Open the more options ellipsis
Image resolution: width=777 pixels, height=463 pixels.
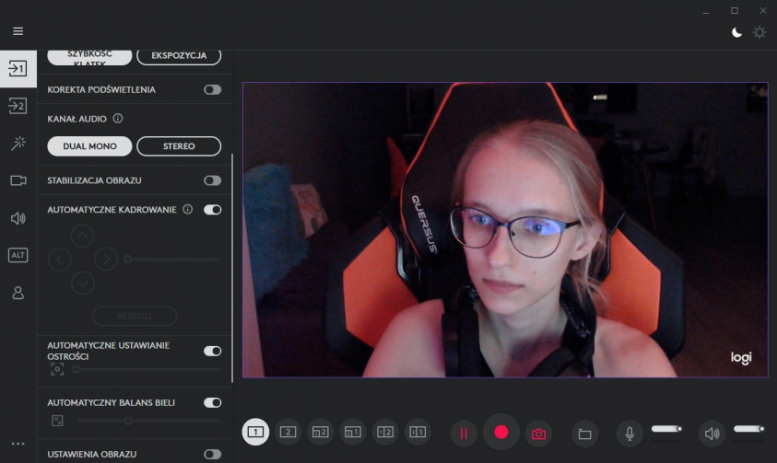click(18, 444)
